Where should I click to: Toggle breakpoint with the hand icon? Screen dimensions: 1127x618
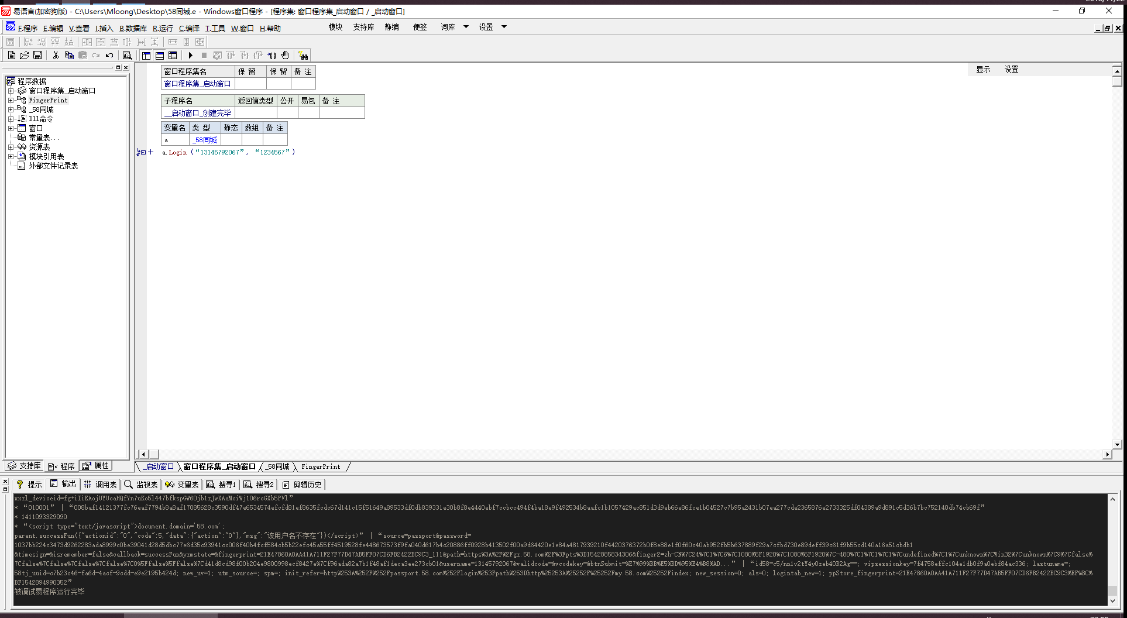[x=285, y=55]
